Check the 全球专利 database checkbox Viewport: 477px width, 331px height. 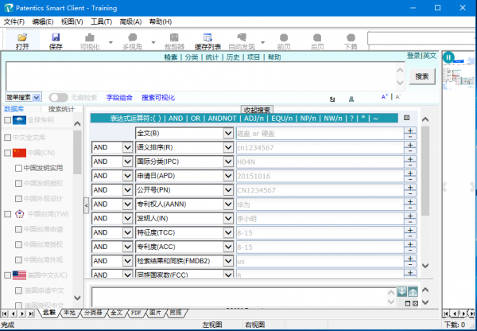pos(8,120)
